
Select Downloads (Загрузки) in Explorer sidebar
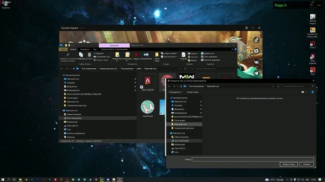(x=71, y=83)
